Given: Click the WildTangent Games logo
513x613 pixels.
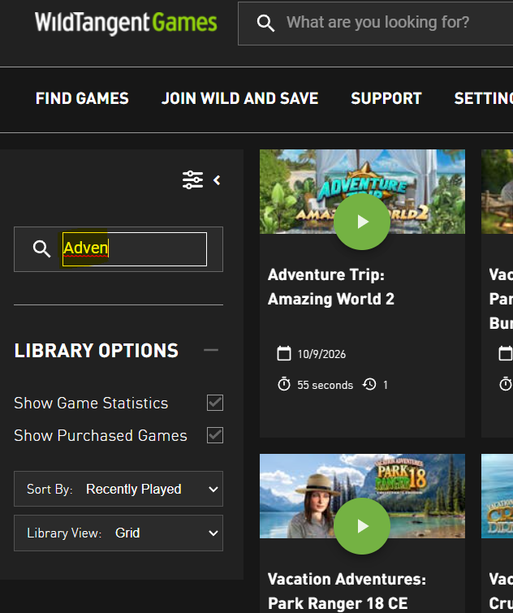Looking at the screenshot, I should 126,23.
